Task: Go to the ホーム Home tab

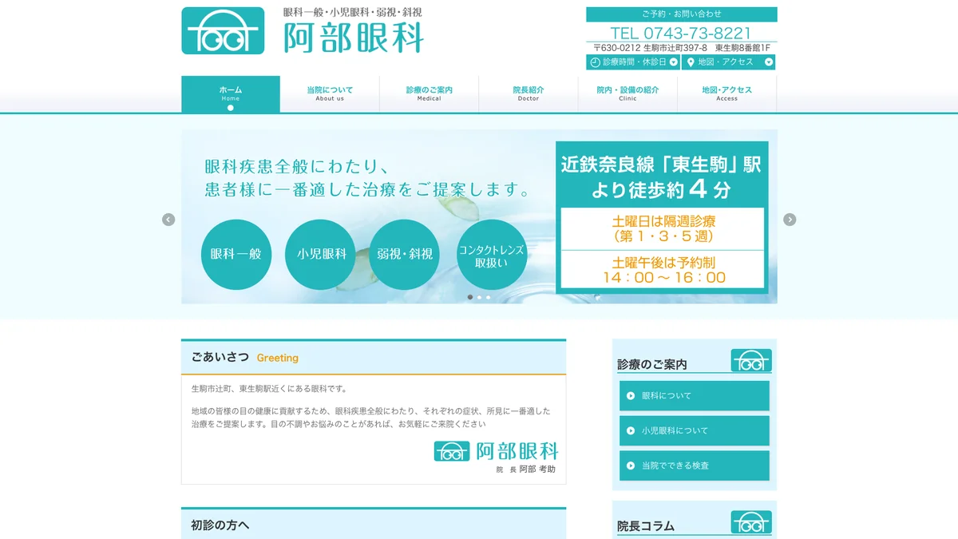Action: (x=231, y=94)
